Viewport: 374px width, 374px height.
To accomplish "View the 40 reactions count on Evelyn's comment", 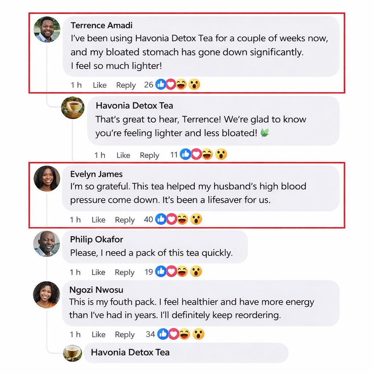I will click(x=148, y=220).
